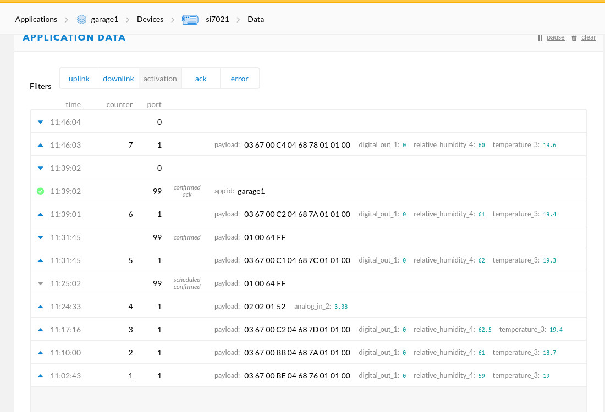Toggle the downlink filter

(118, 79)
